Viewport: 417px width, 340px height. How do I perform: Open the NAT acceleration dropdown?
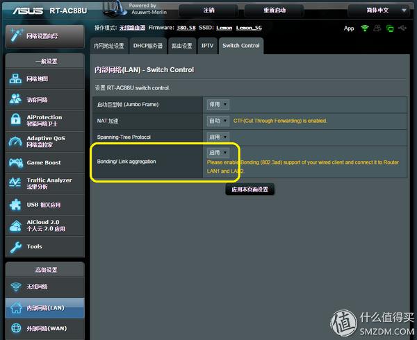pyautogui.click(x=218, y=121)
